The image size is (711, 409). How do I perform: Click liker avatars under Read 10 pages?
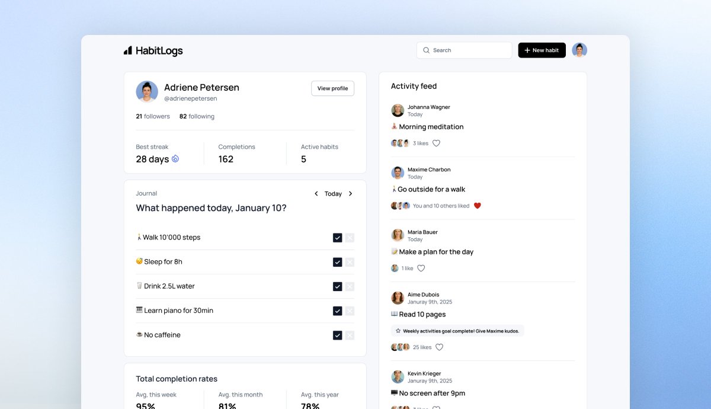401,347
